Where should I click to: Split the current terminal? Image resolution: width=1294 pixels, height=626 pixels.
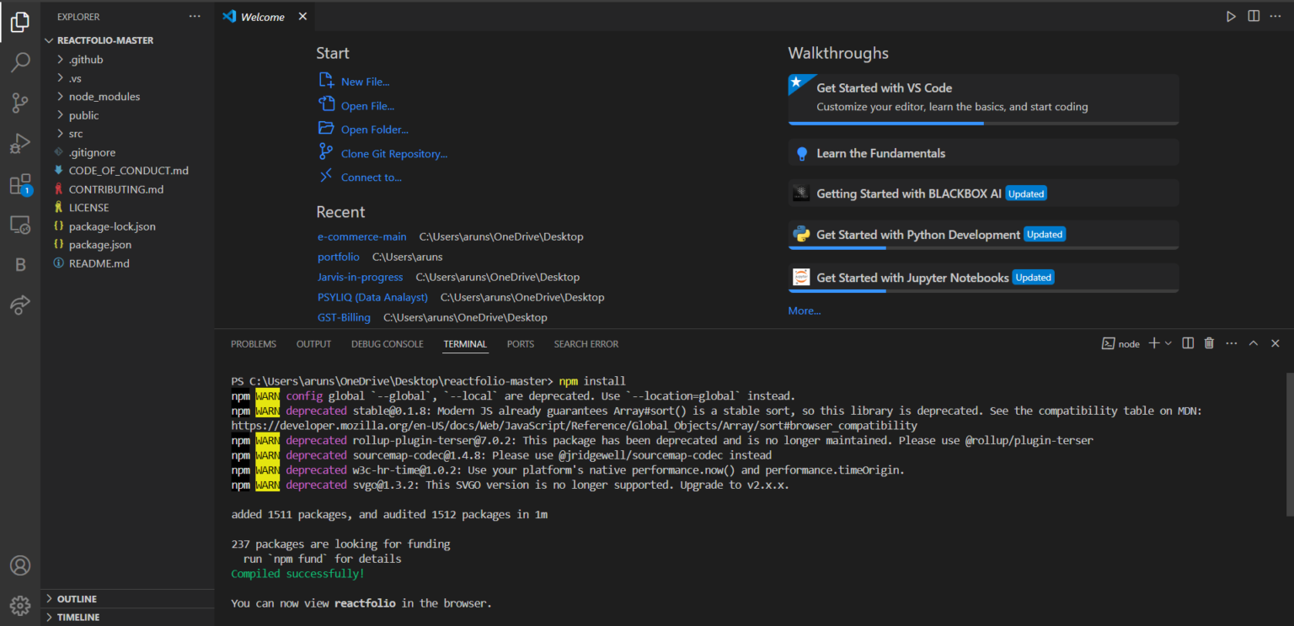(1188, 343)
